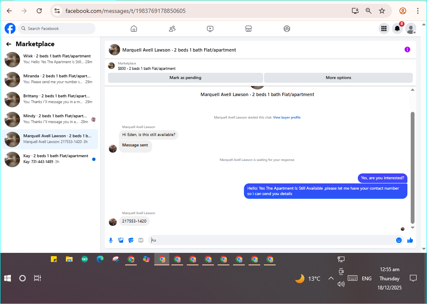Choose a sticker icon
This screenshot has width=427, height=304.
131,240
